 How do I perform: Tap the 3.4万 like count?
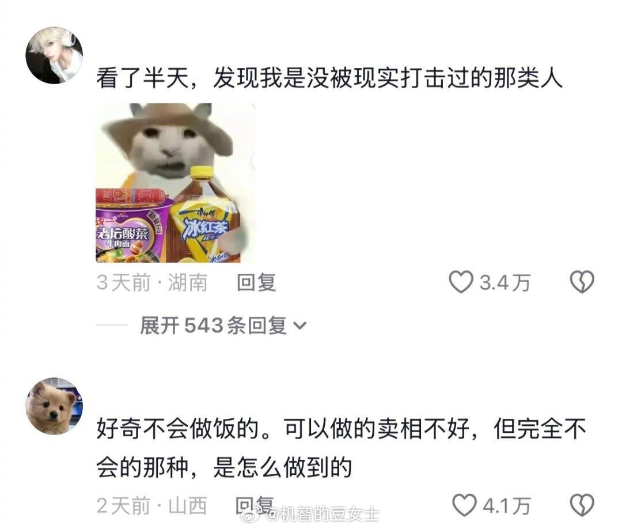[x=505, y=283]
